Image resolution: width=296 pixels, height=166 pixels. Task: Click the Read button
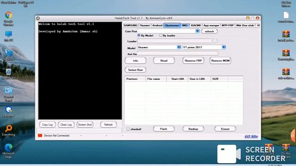pyautogui.click(x=164, y=60)
